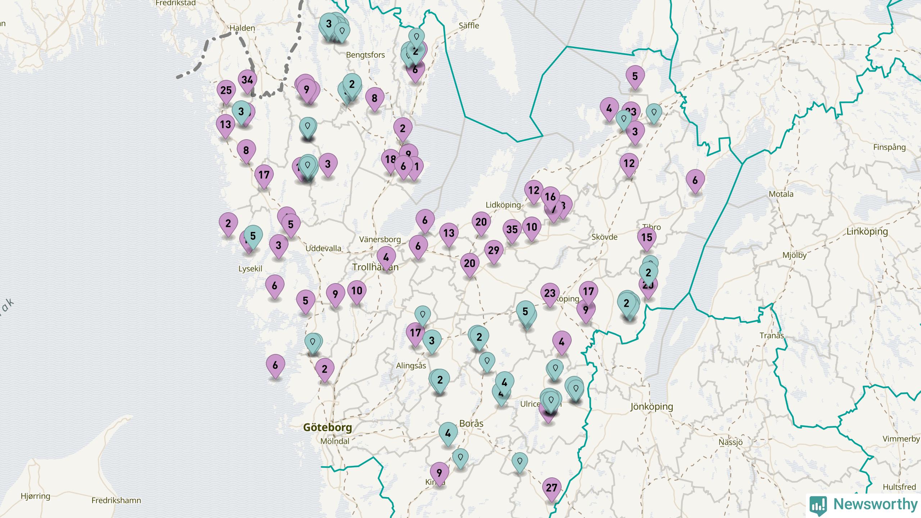Select the Bengtsfors town label

tap(366, 55)
